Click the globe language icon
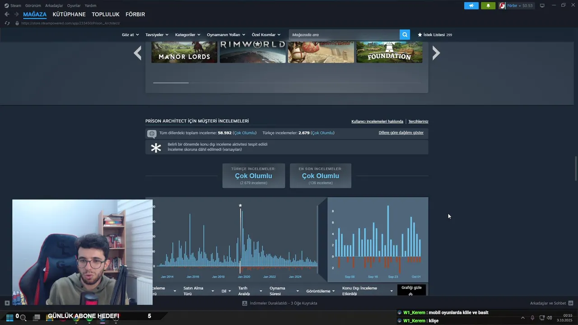 152,134
